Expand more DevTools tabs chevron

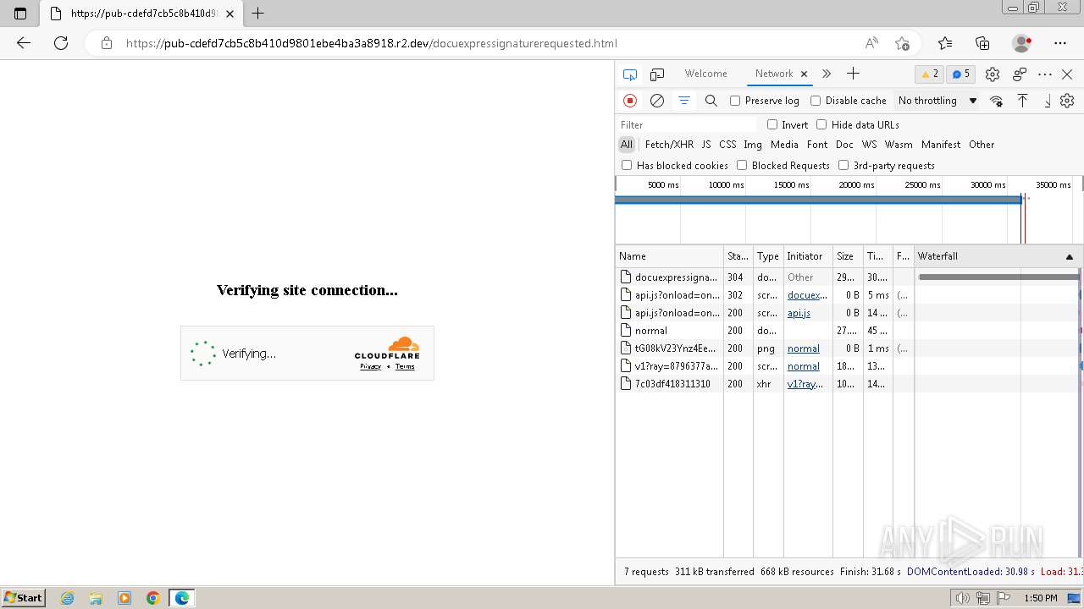coord(827,74)
